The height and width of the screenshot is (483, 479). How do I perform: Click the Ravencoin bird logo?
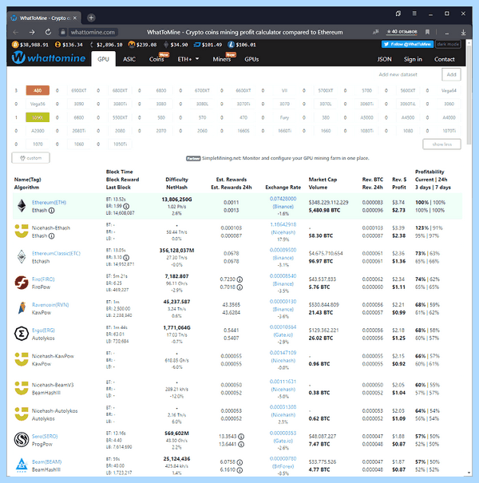[x=22, y=308]
